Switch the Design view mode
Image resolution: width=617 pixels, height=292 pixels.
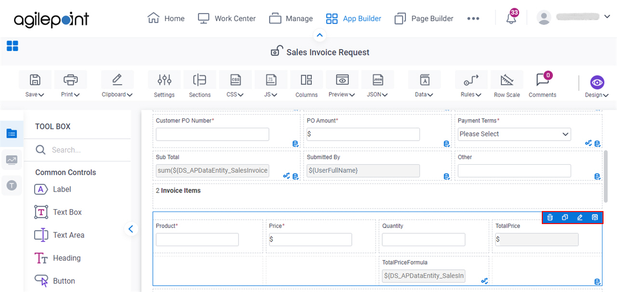[x=597, y=87]
